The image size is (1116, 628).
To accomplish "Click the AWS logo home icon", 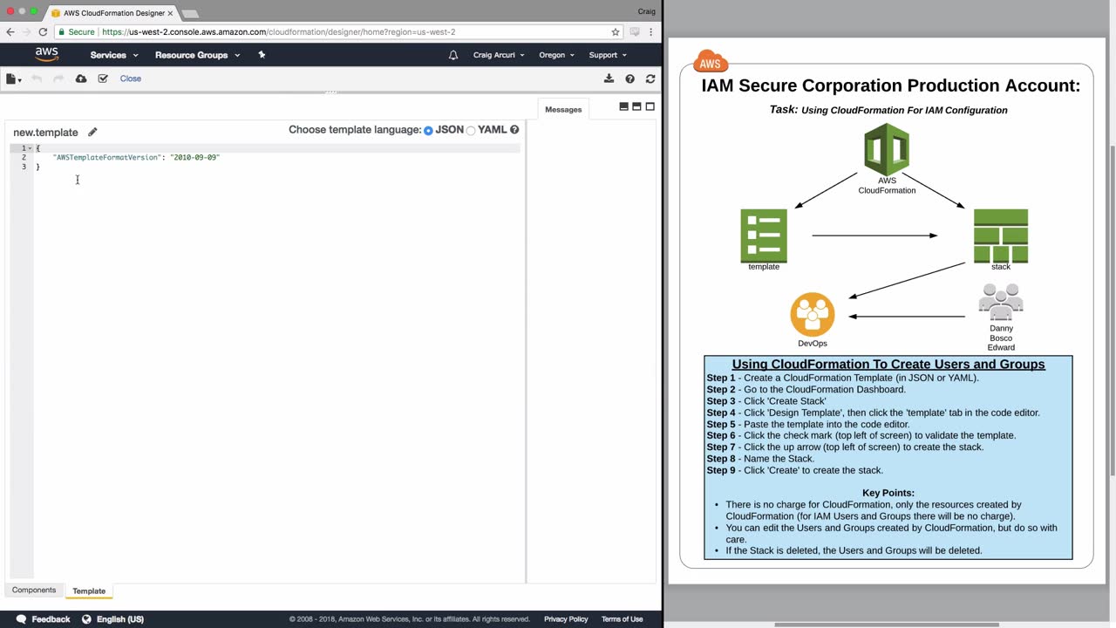I will pyautogui.click(x=47, y=54).
